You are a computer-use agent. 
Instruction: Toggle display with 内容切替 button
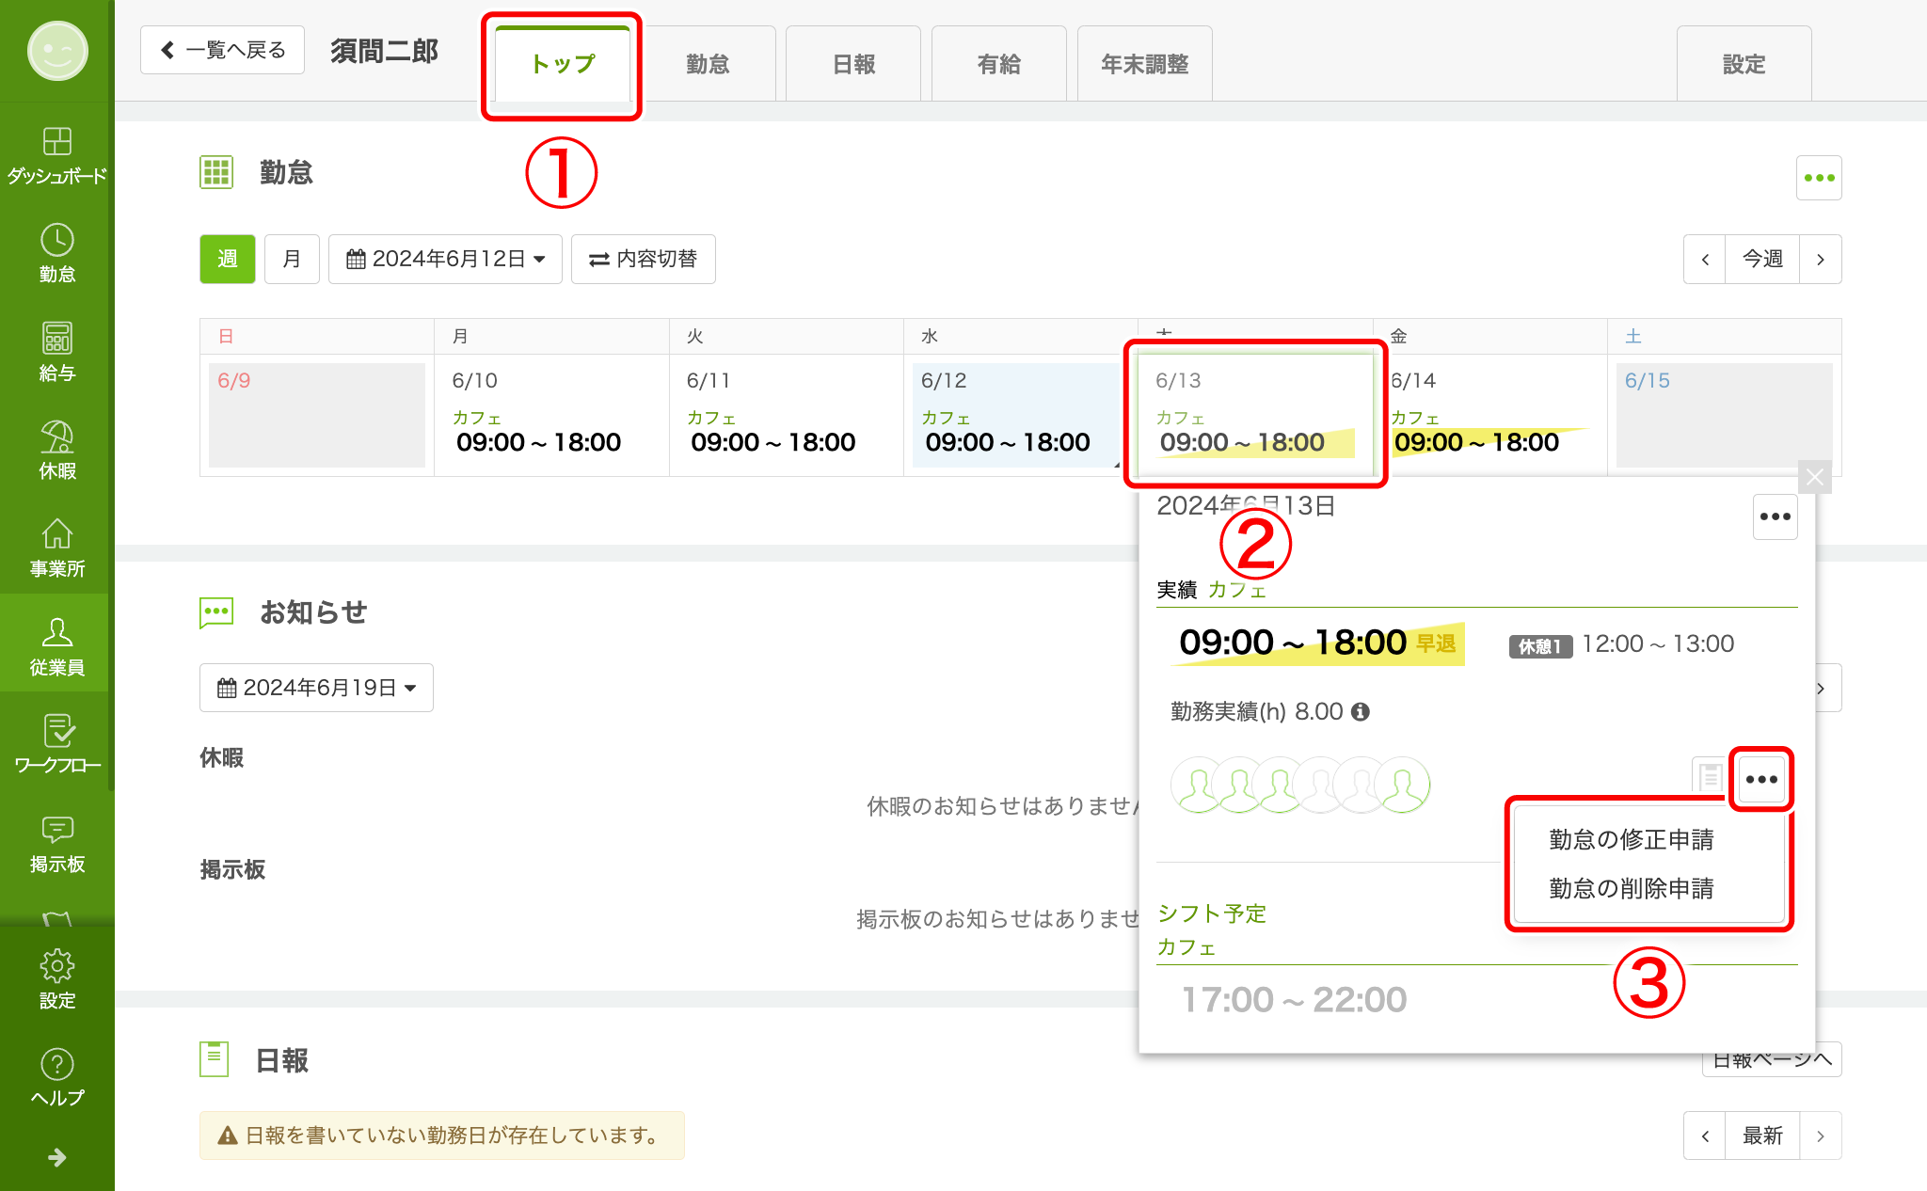(x=644, y=259)
